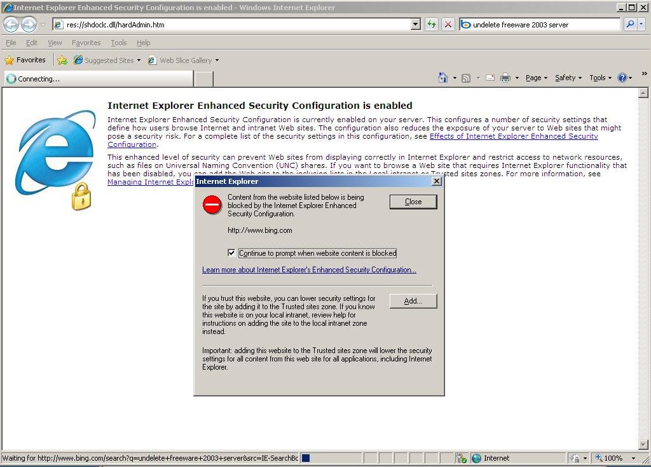Click the Refresh page icon

(x=432, y=25)
